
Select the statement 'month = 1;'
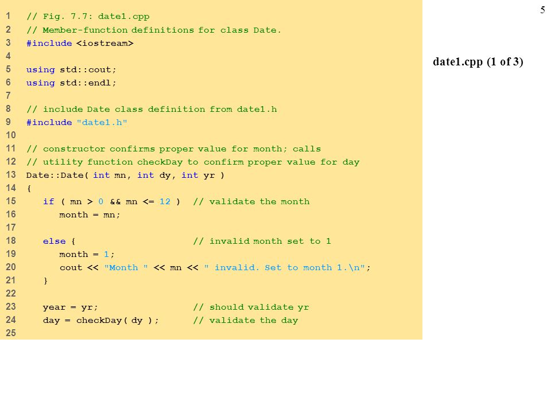point(87,254)
